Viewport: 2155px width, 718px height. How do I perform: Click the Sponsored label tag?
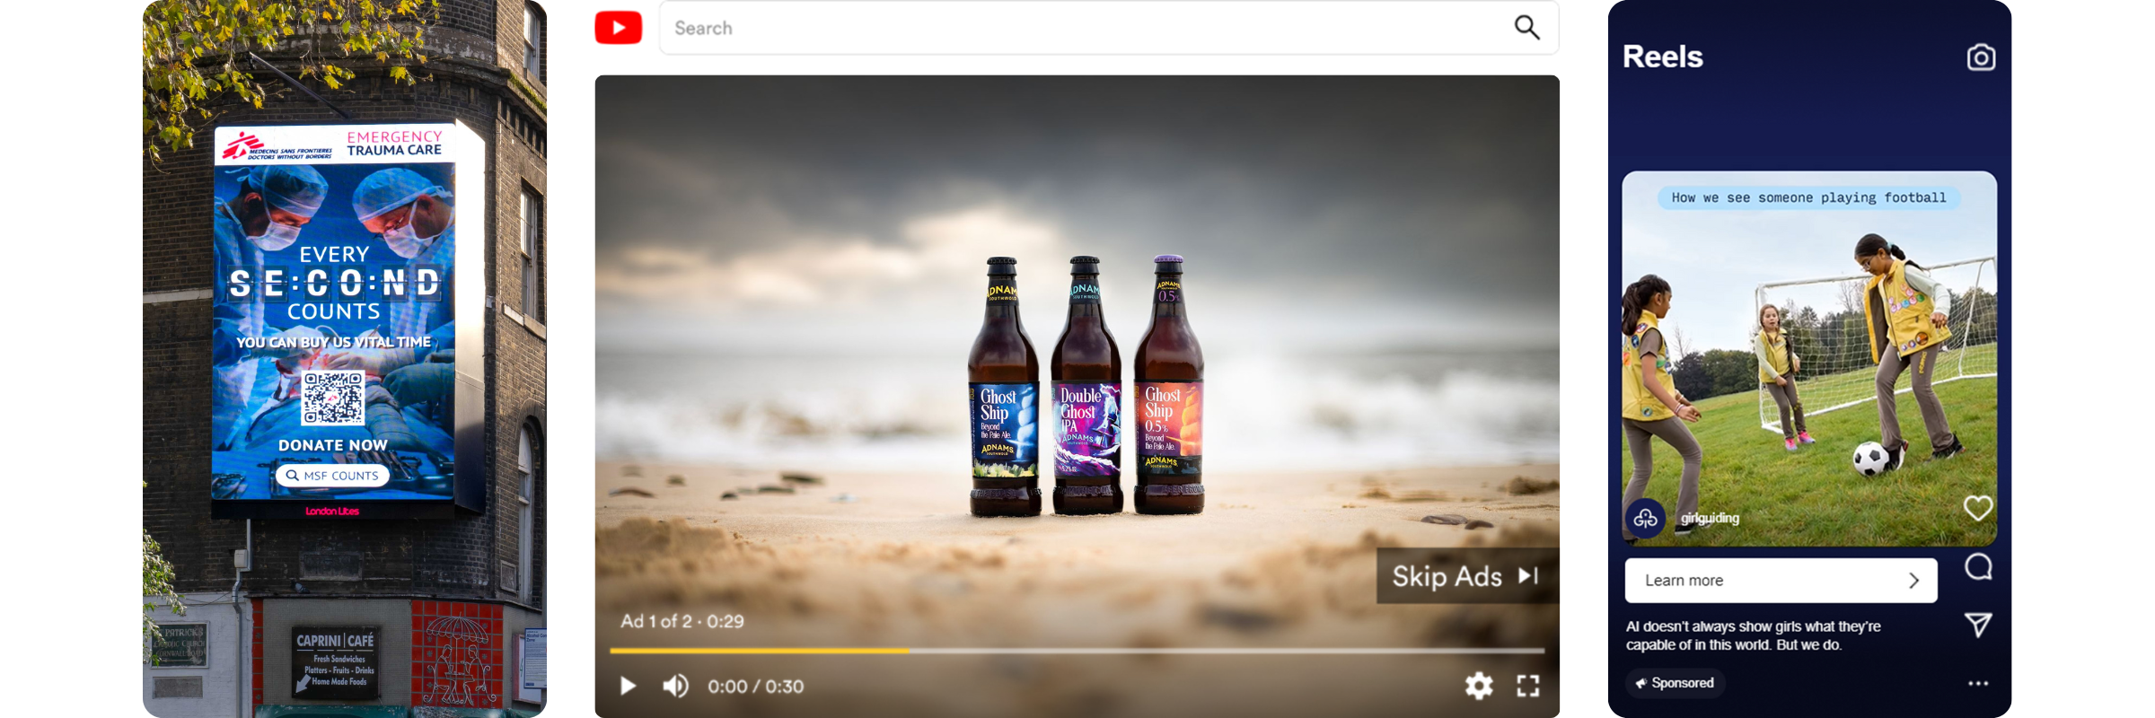(x=1675, y=683)
